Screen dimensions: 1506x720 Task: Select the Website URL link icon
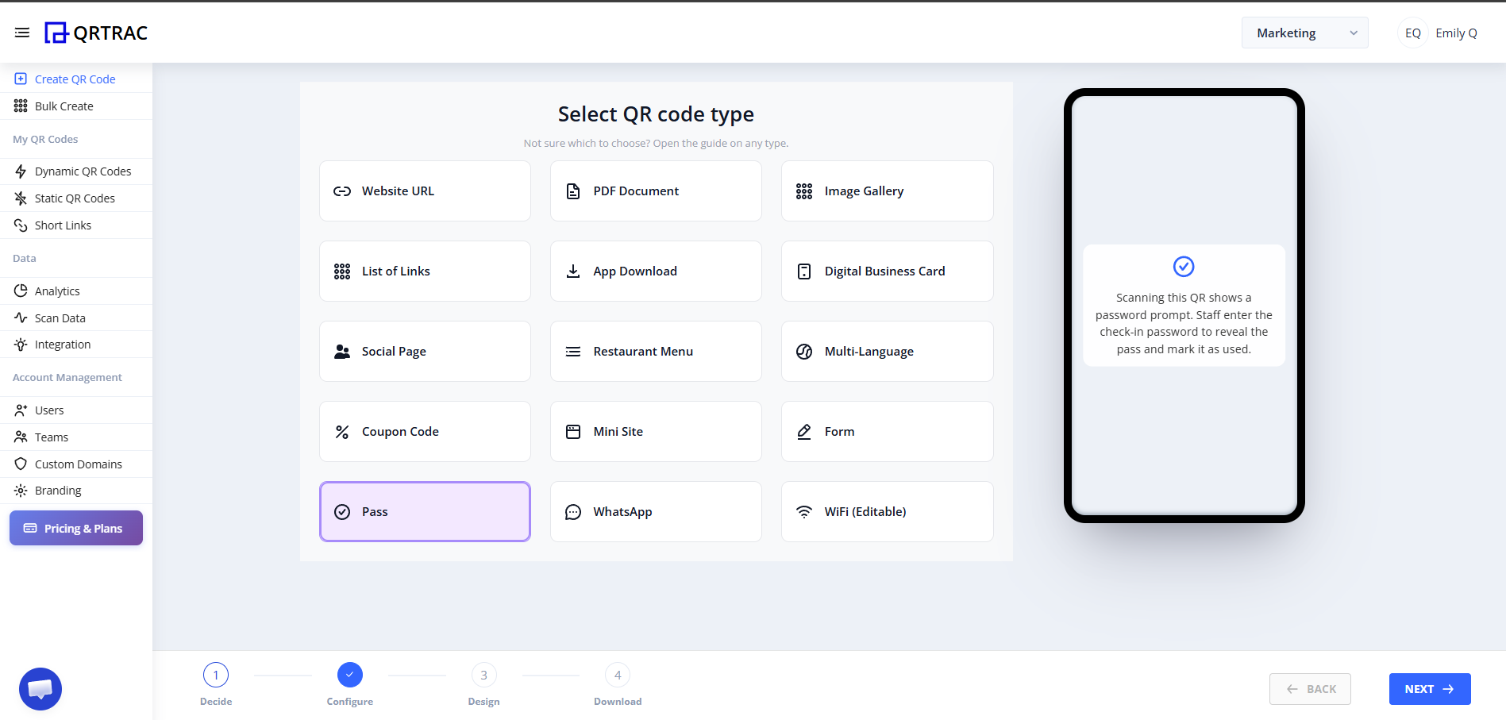342,191
